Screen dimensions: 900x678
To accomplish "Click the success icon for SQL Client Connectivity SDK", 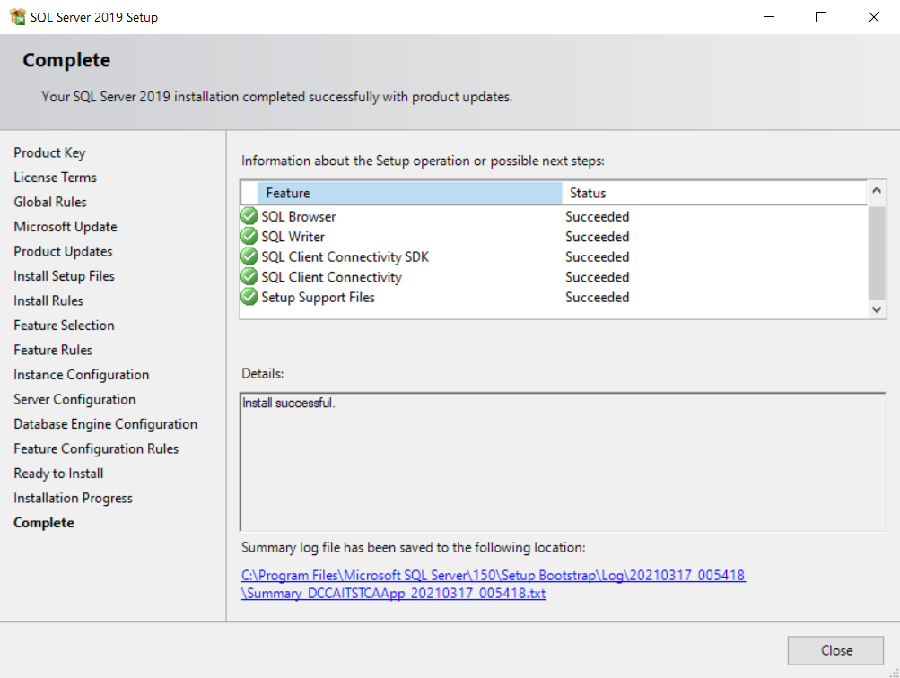I will 249,256.
